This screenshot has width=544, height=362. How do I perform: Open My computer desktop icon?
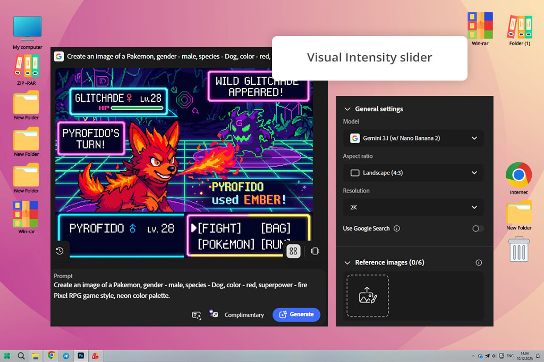tap(28, 32)
